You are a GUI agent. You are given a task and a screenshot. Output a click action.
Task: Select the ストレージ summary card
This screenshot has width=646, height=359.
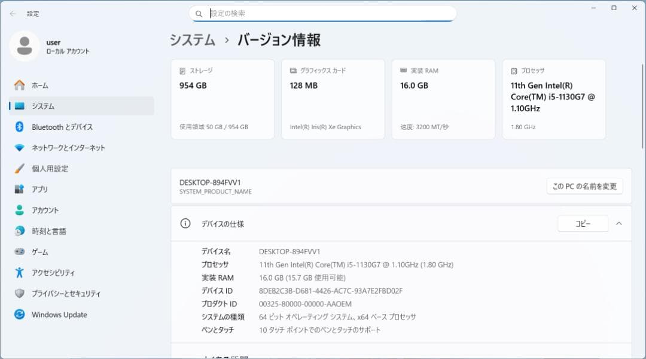click(223, 99)
